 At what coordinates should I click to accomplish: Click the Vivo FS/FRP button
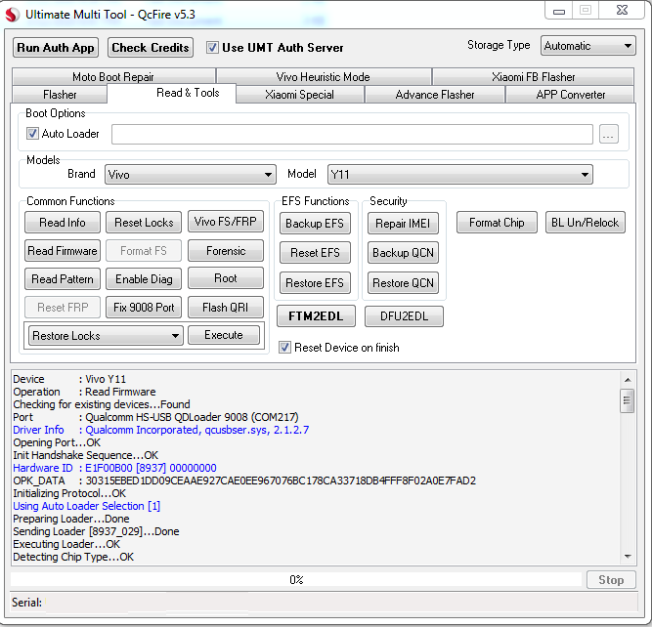click(x=226, y=222)
